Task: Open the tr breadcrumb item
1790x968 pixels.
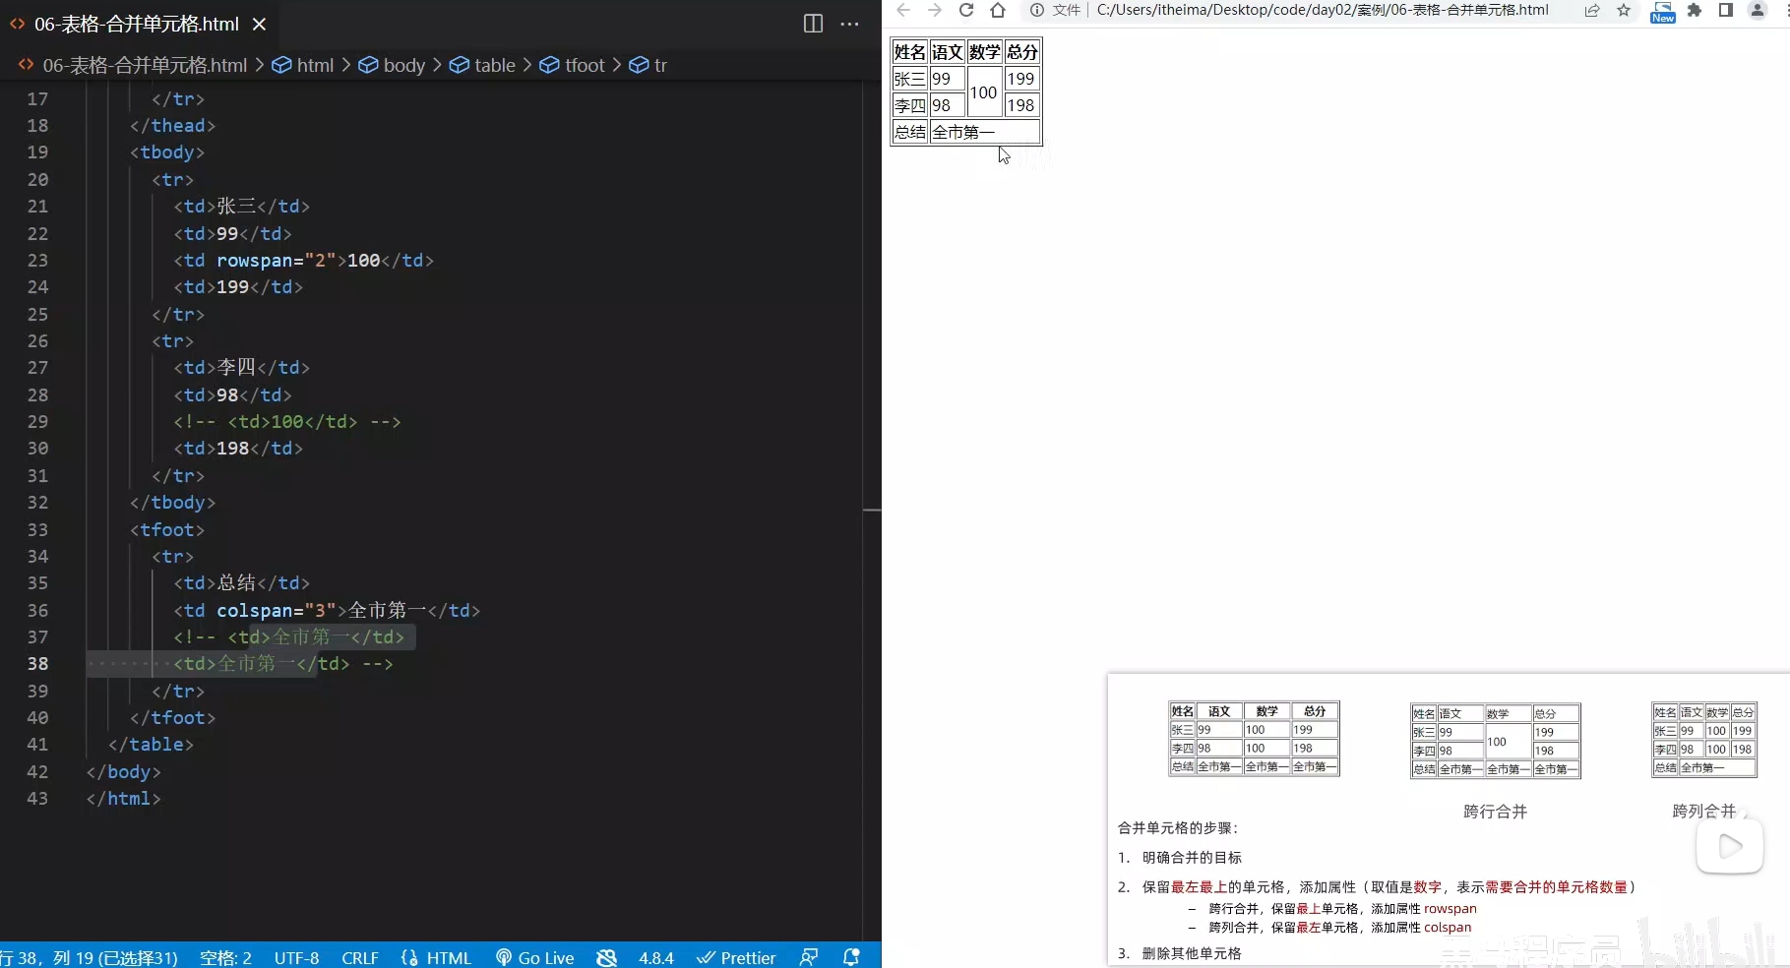Action: pos(648,65)
